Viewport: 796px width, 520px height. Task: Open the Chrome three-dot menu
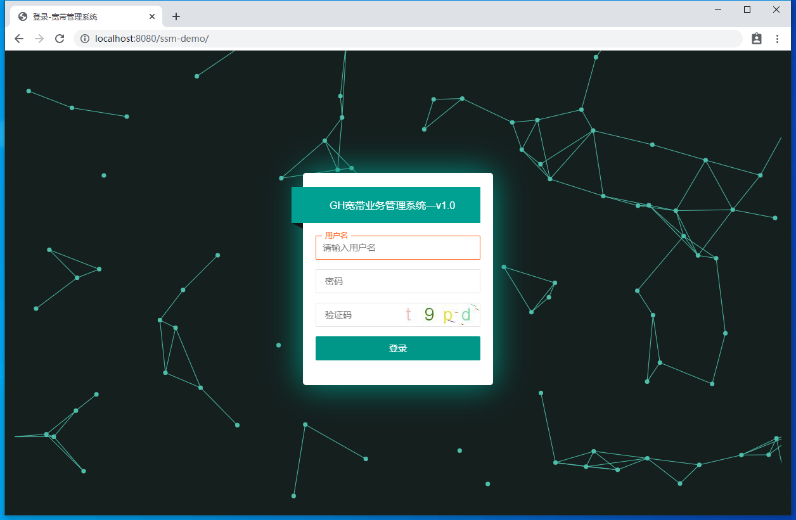(778, 39)
